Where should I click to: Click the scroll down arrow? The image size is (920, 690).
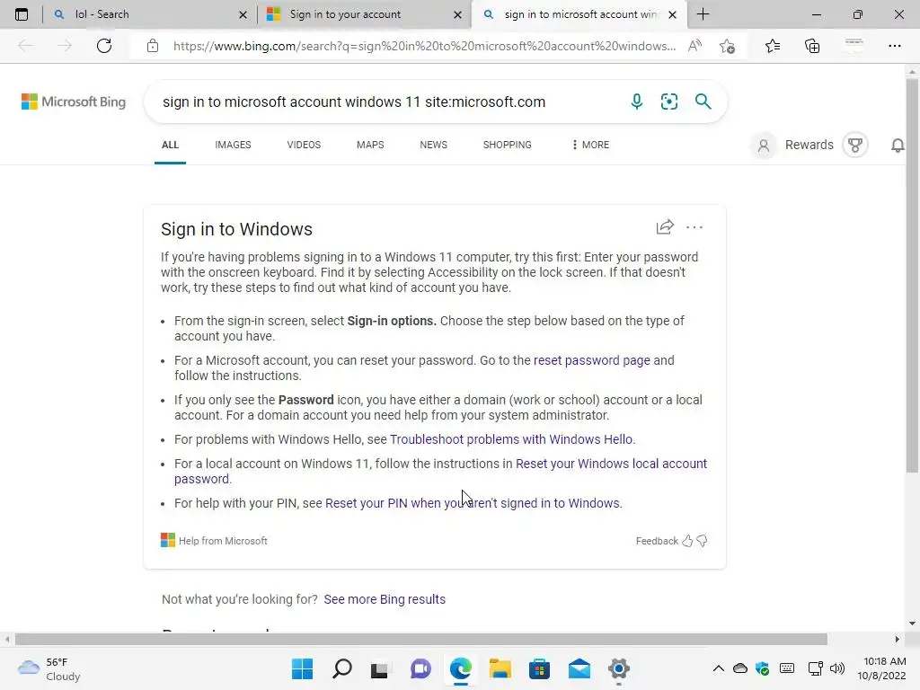(912, 624)
